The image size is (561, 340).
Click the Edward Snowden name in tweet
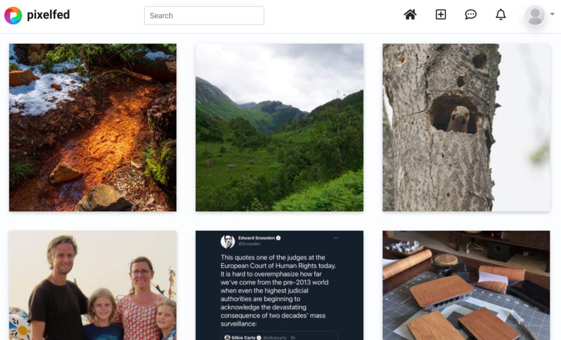256,238
